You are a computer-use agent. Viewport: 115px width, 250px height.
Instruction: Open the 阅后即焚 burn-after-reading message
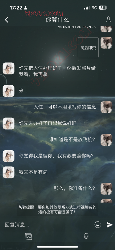point(88,48)
